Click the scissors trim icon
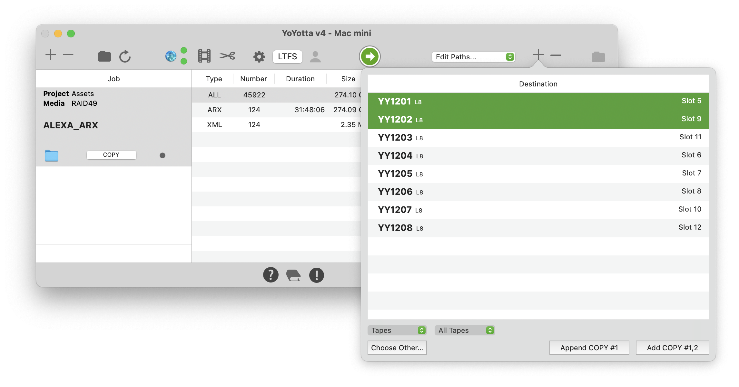This screenshot has height=387, width=739. tap(227, 56)
